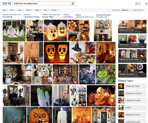
Task: Open the License filter menu
Action: pos(55,10)
